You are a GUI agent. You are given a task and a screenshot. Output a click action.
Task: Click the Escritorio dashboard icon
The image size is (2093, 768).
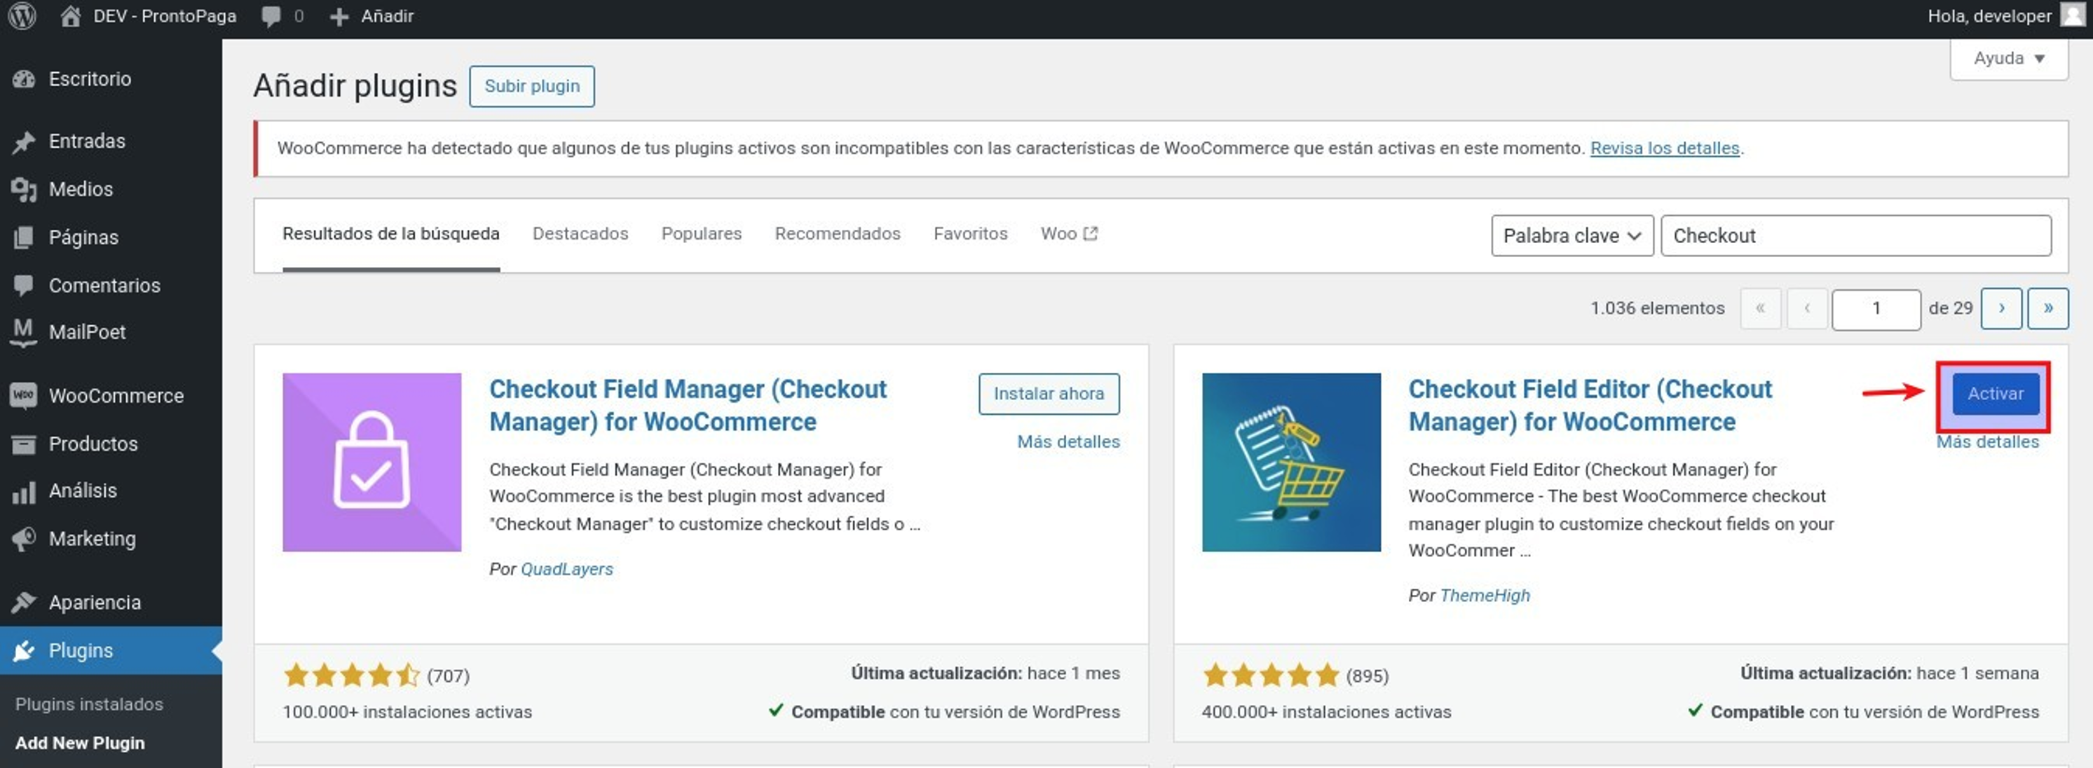(x=24, y=78)
